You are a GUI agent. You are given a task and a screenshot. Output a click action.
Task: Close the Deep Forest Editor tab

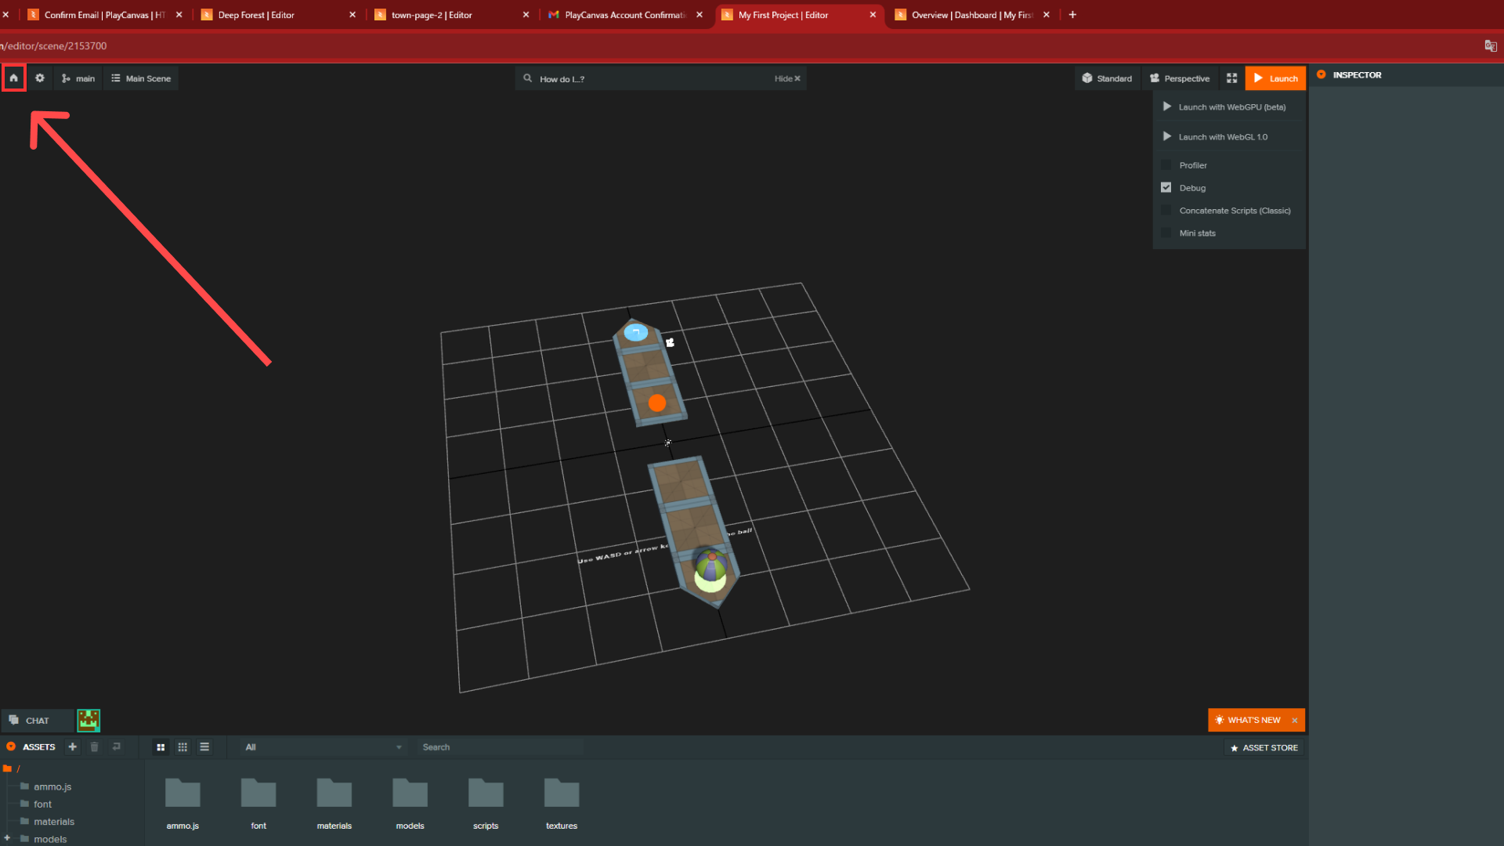(x=352, y=15)
